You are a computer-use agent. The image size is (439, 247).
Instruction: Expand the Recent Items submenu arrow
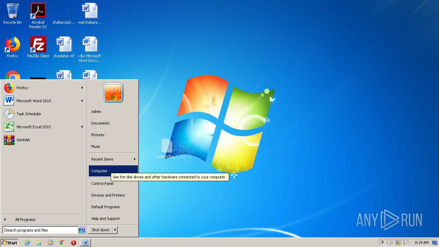pyautogui.click(x=135, y=159)
